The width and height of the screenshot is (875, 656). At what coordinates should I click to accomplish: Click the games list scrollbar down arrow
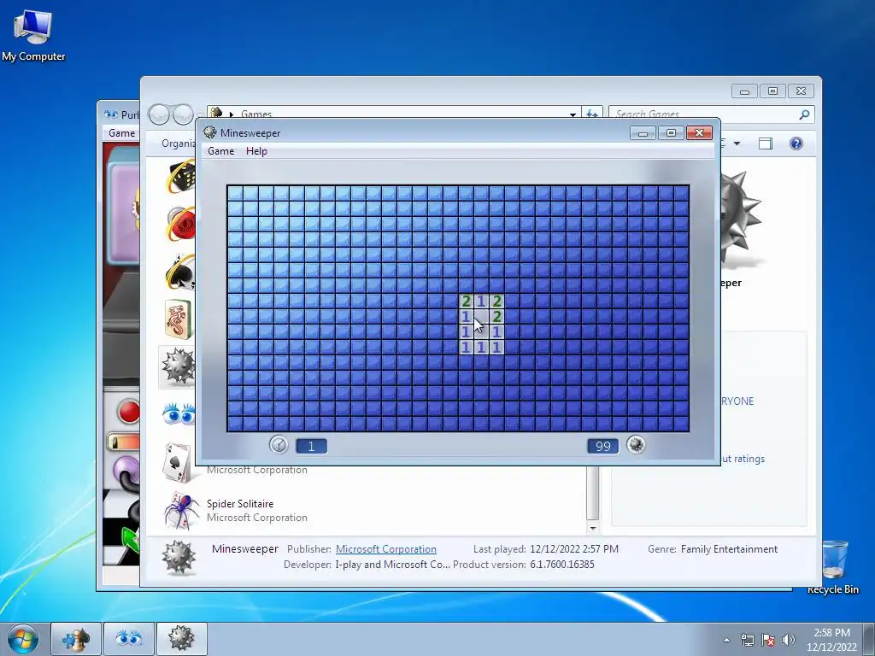pos(593,528)
